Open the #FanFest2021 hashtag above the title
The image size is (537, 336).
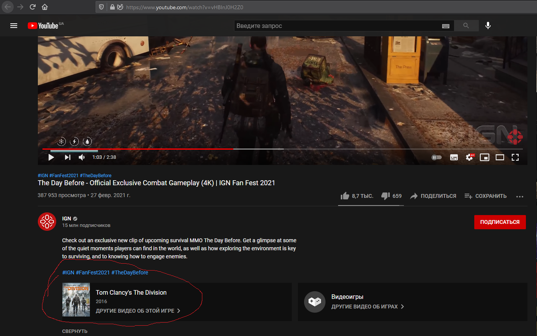tap(64, 176)
